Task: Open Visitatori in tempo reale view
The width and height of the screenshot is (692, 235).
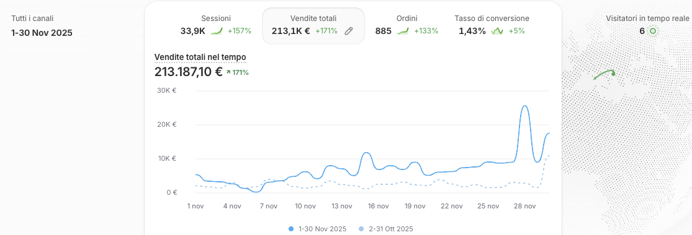Action: [x=647, y=19]
